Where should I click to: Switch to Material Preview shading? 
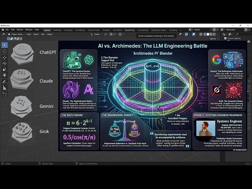coord(211,34)
